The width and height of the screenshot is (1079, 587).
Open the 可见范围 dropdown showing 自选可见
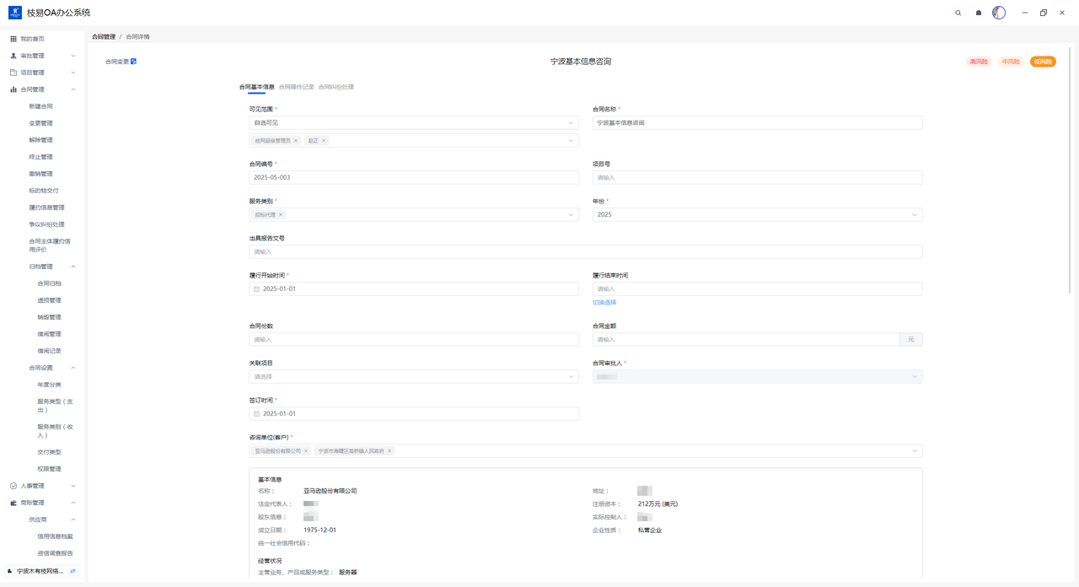pyautogui.click(x=413, y=123)
